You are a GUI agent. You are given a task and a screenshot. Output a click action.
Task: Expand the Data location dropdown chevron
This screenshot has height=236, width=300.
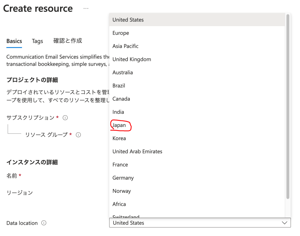coord(284,223)
